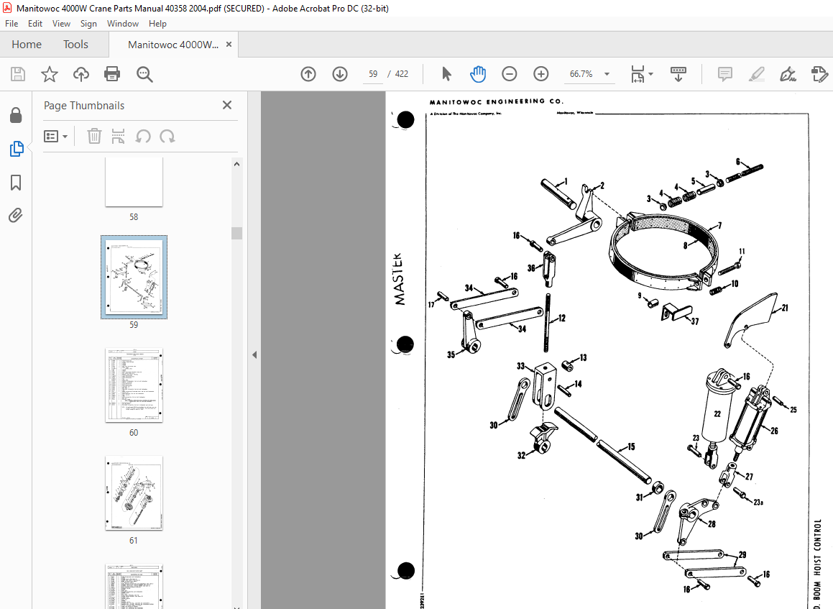Upload the file to cloud storage
The width and height of the screenshot is (833, 609).
[80, 74]
